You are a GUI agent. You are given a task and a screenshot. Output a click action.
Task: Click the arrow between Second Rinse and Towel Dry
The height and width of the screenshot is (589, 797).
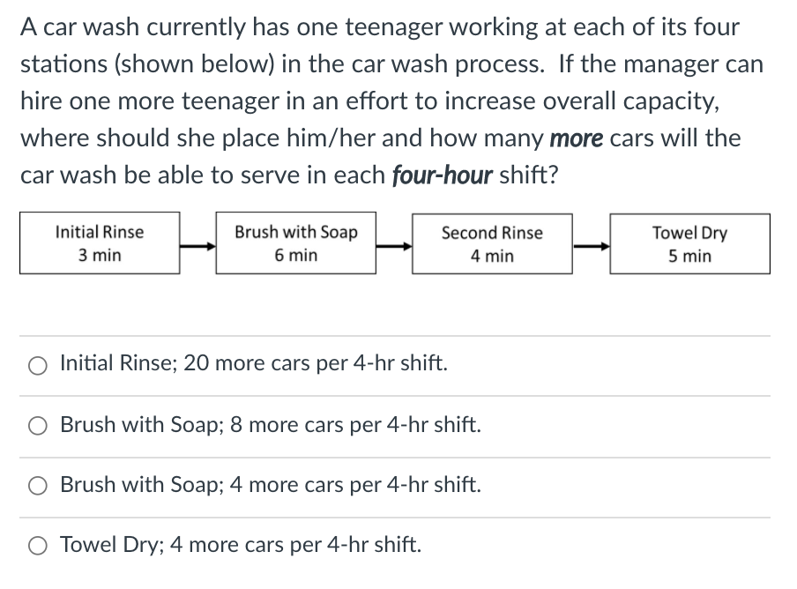pos(590,244)
